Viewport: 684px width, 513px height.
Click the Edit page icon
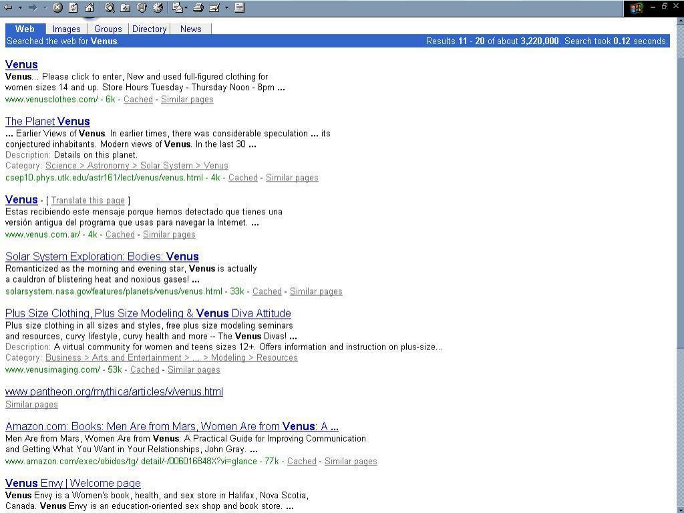click(214, 7)
